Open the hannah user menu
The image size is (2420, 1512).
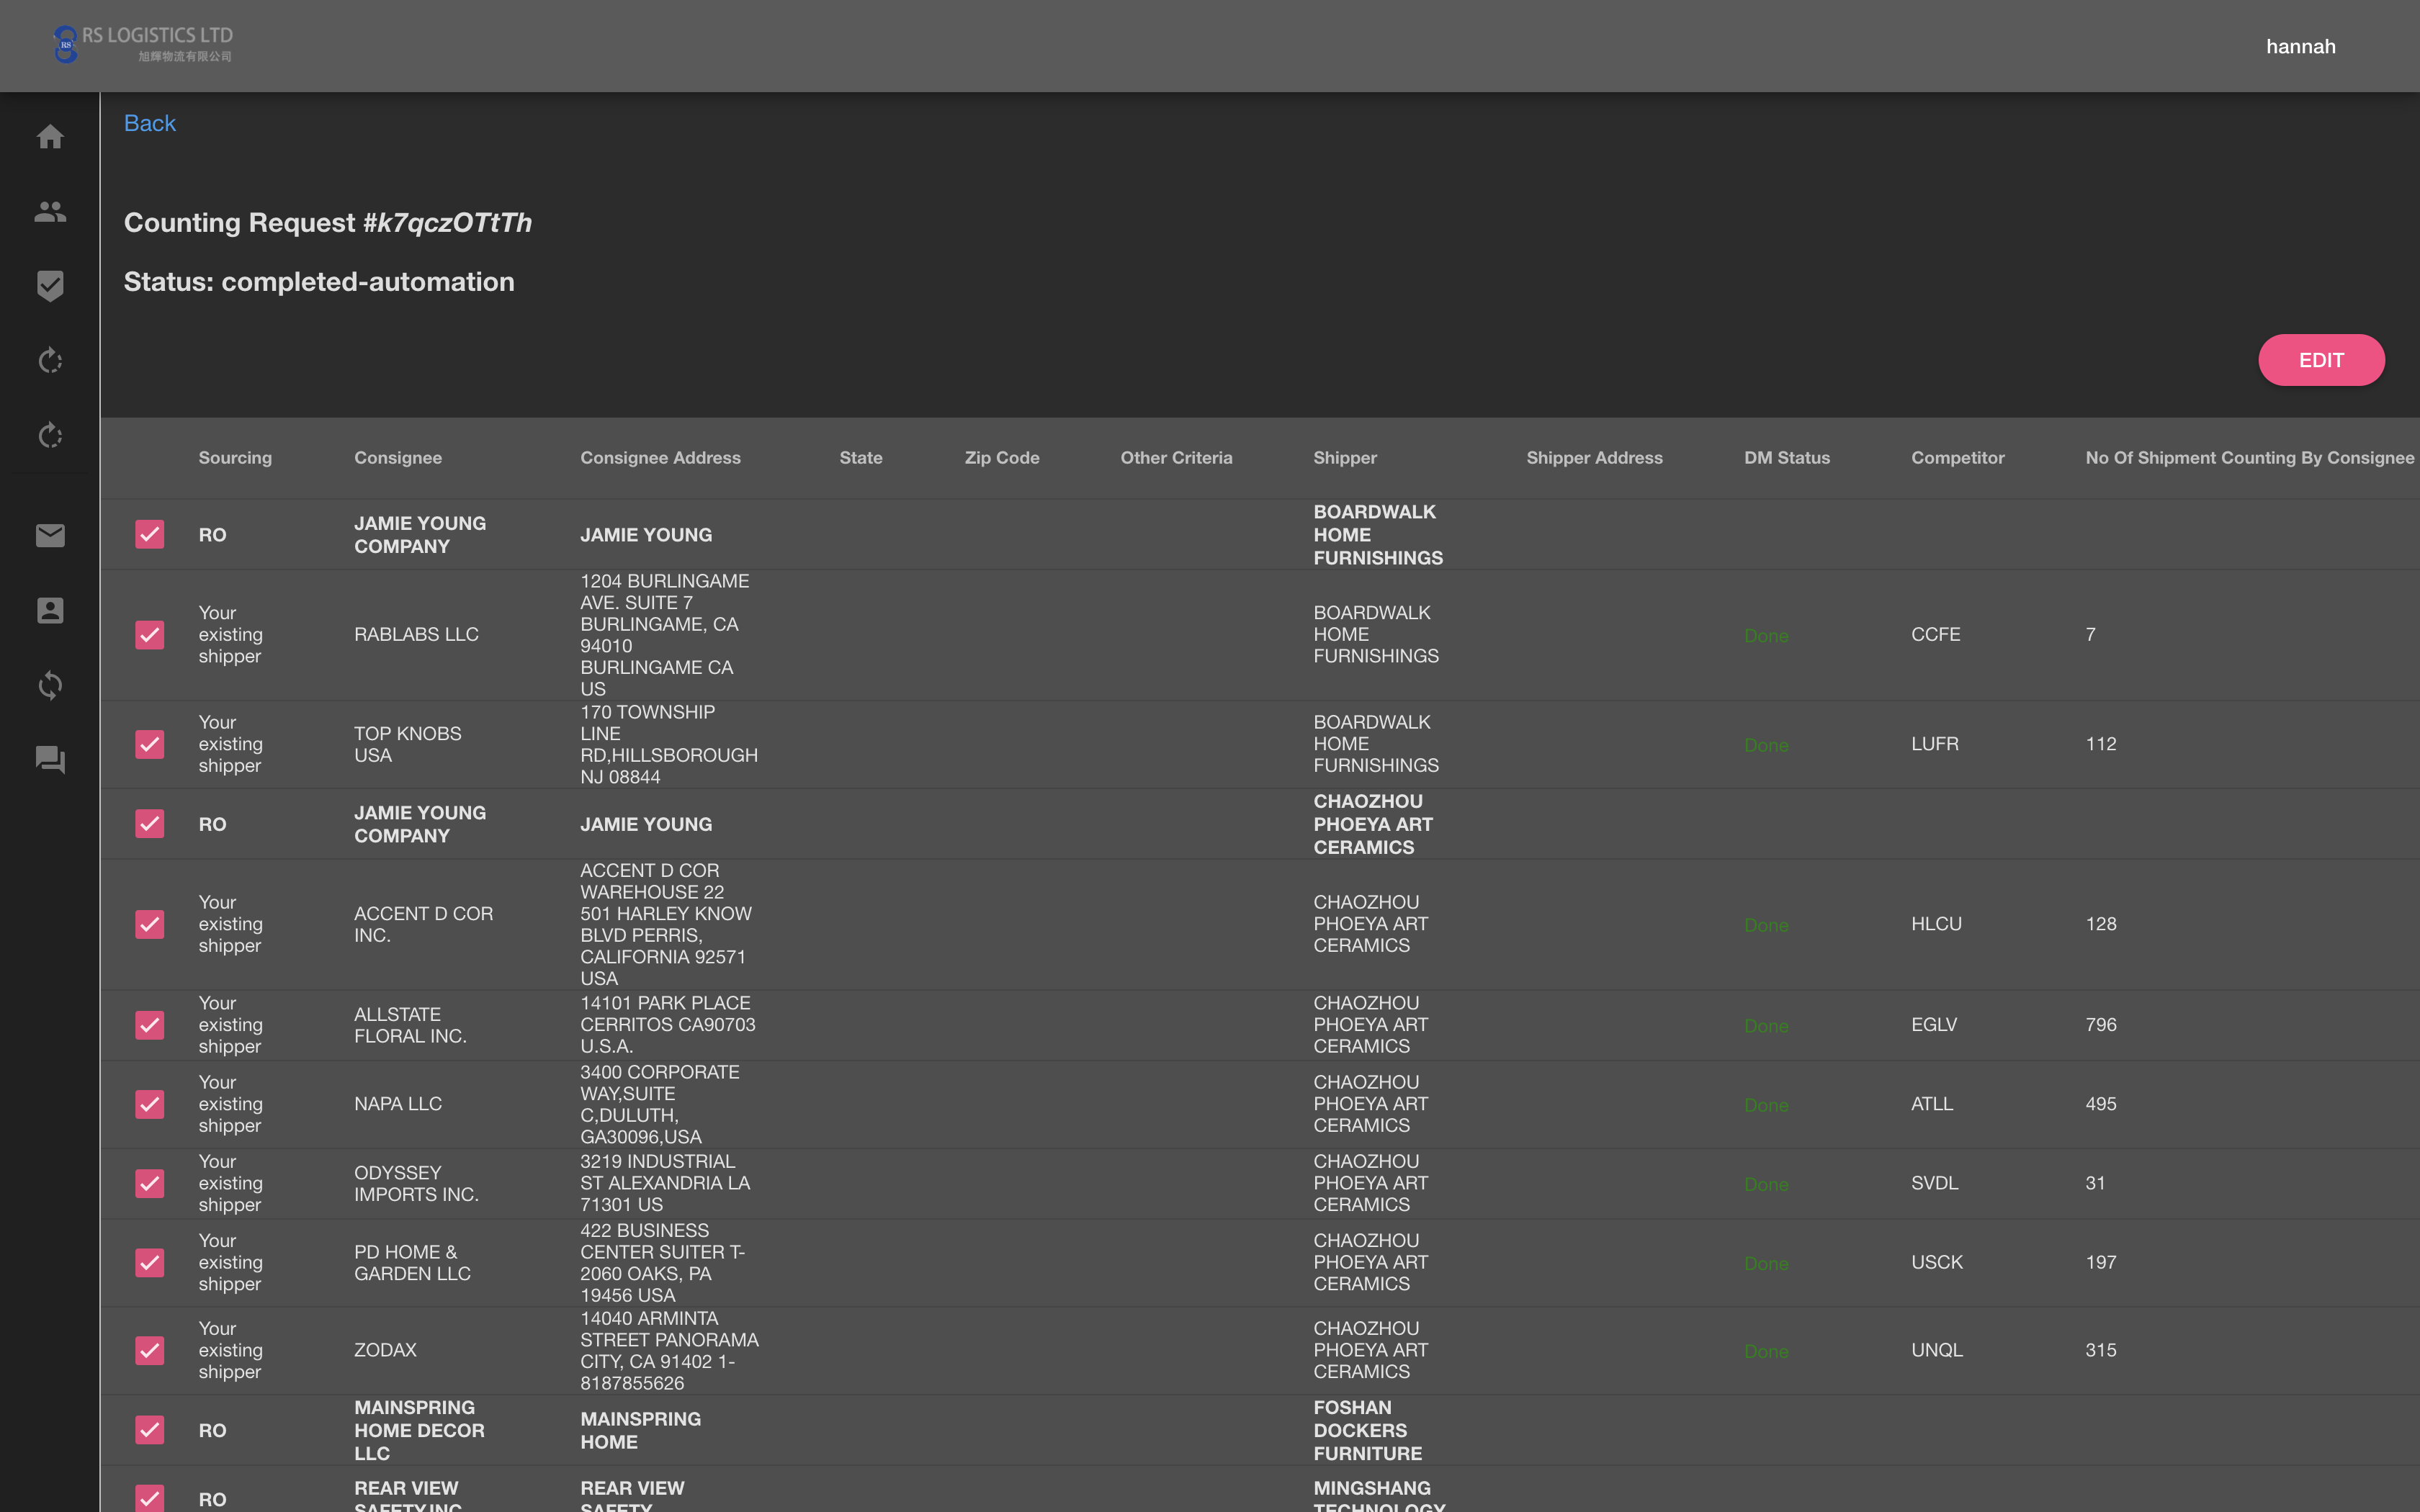[x=2300, y=46]
